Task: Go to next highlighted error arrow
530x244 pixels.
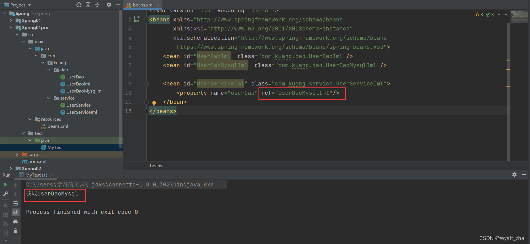Action: pyautogui.click(x=506, y=14)
